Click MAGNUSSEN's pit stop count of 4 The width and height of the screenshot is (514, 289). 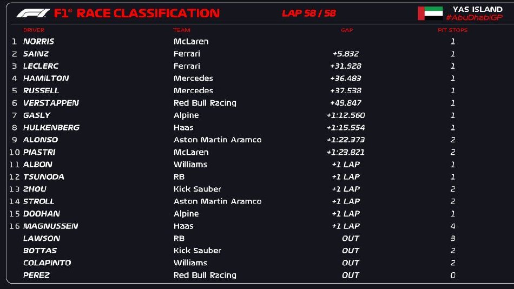[x=453, y=226]
